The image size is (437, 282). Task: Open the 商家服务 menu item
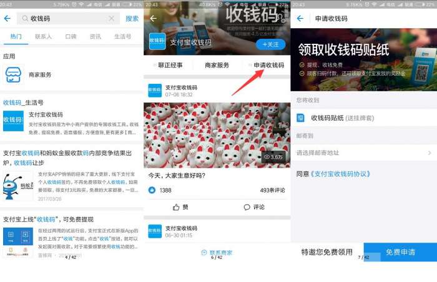pos(217,65)
